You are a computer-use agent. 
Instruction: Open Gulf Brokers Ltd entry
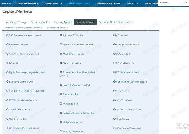coord(18,119)
